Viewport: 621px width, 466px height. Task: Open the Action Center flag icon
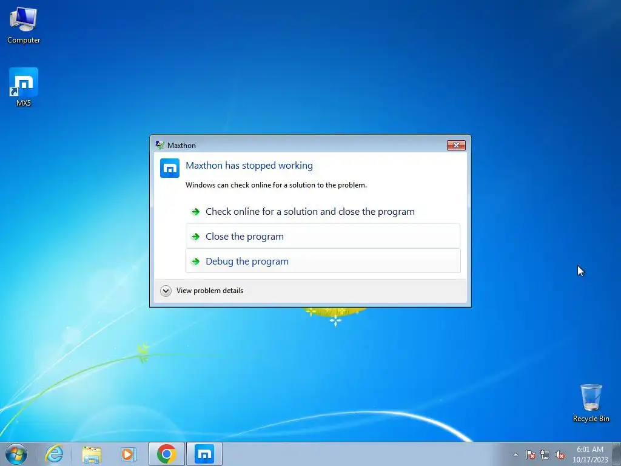pos(530,454)
